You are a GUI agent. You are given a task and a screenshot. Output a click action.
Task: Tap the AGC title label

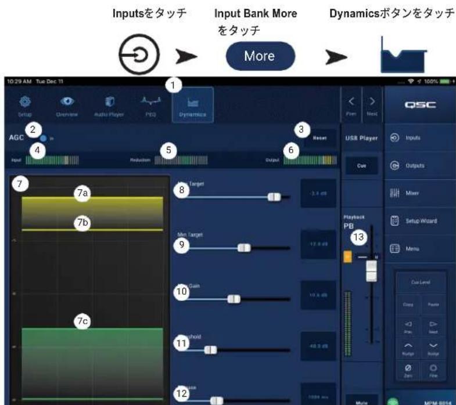coord(16,138)
